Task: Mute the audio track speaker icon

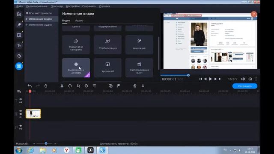Action: 21,126
